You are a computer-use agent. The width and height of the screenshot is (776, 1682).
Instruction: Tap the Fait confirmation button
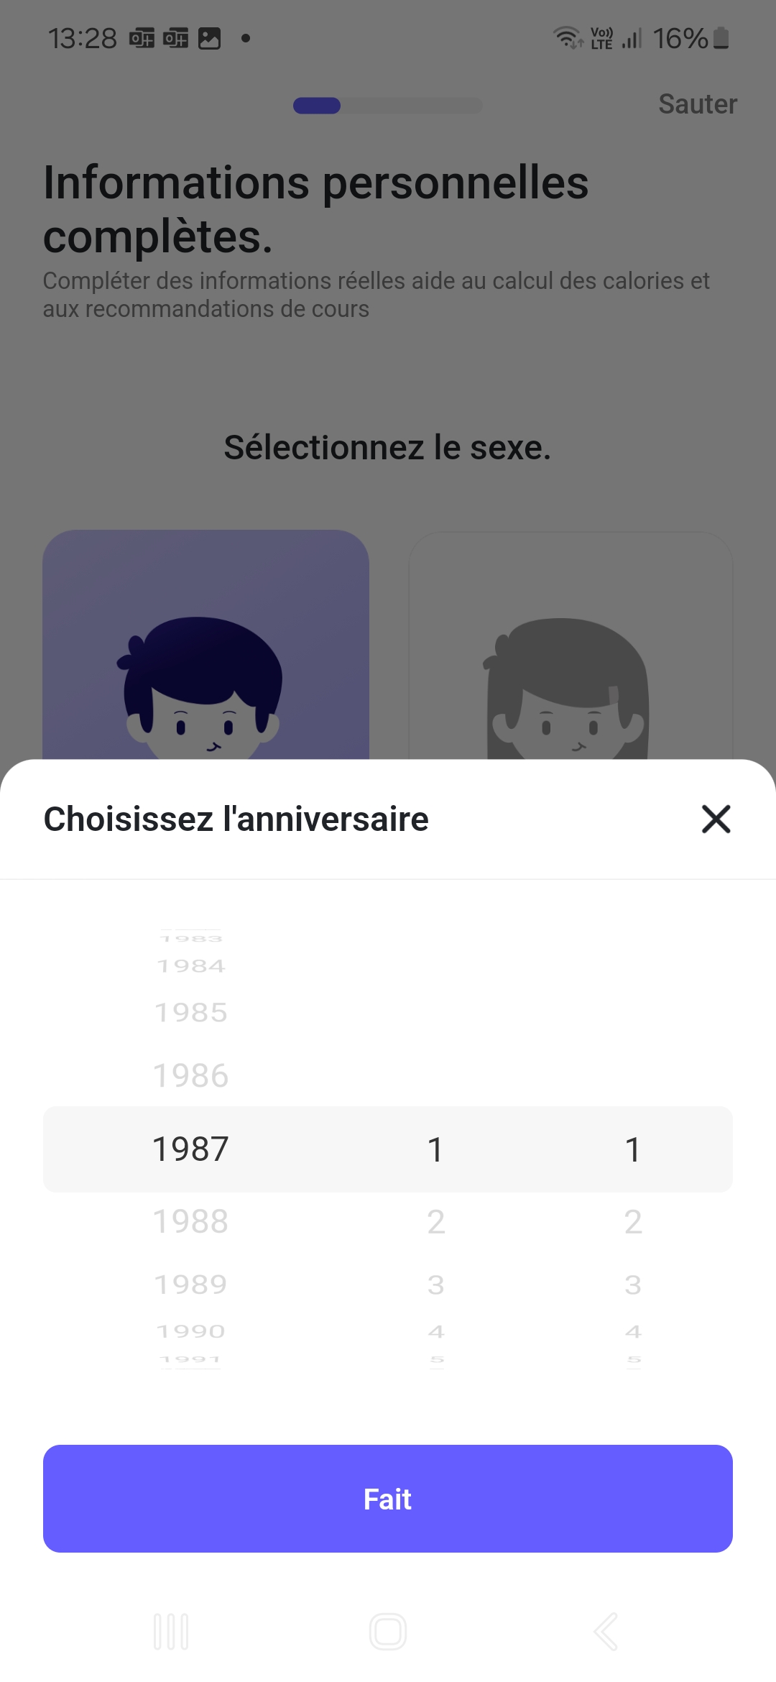(388, 1499)
